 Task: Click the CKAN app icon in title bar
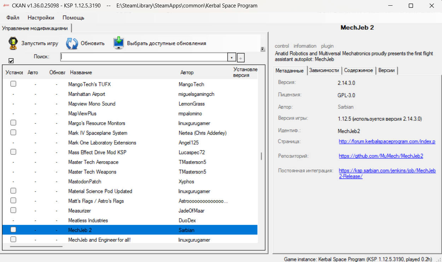tap(6, 6)
